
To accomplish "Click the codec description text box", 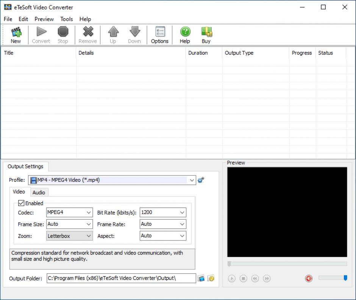I will (x=102, y=259).
